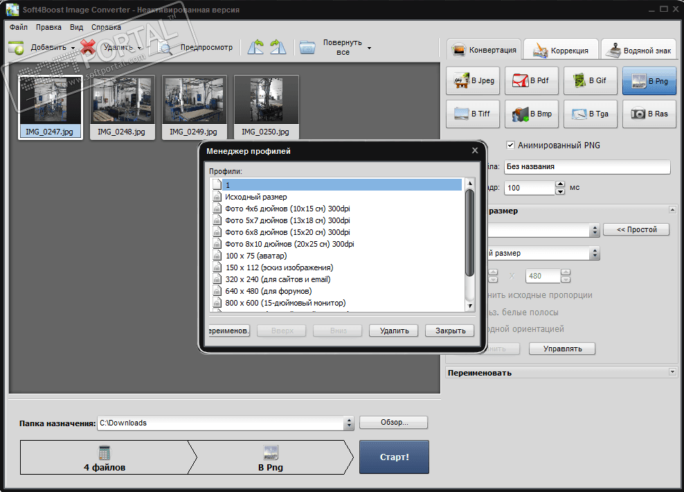Select the IMG_0247.jpg thumbnail
Viewport: 684px width, 492px height.
pos(50,107)
